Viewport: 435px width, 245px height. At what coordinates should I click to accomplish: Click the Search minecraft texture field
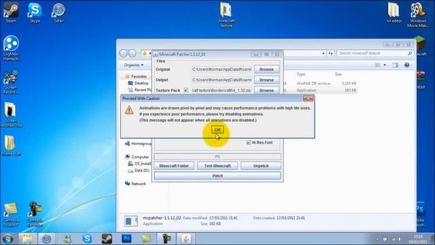(372, 53)
